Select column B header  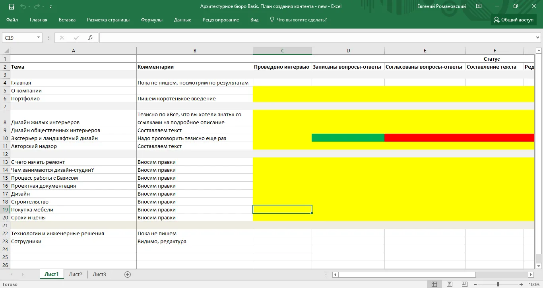click(195, 51)
